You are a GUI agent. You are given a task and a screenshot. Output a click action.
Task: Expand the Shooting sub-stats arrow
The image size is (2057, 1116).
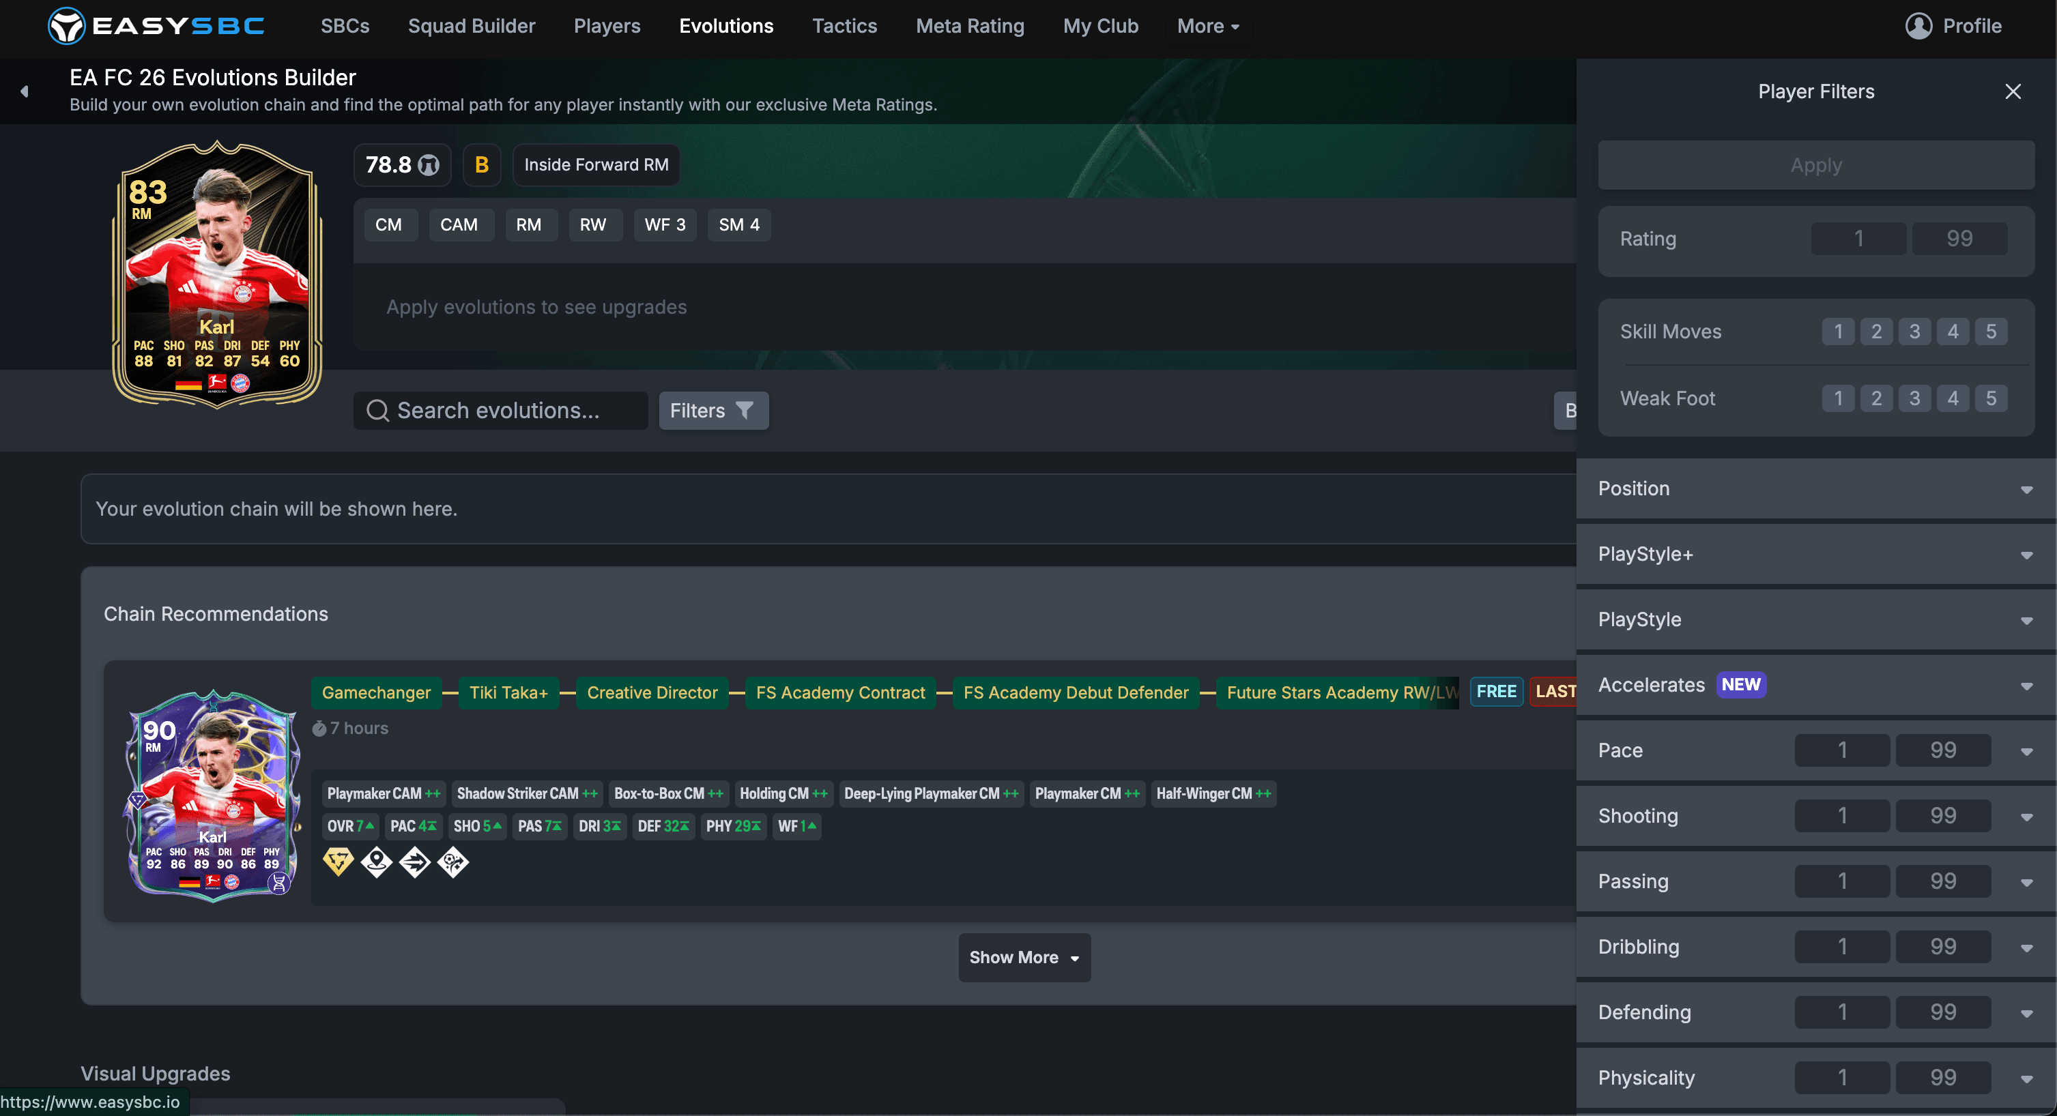[2026, 817]
